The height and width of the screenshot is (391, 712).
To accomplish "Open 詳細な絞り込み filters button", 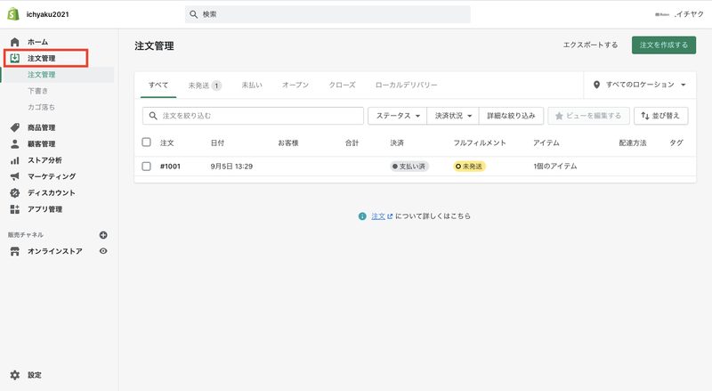I will click(x=511, y=116).
